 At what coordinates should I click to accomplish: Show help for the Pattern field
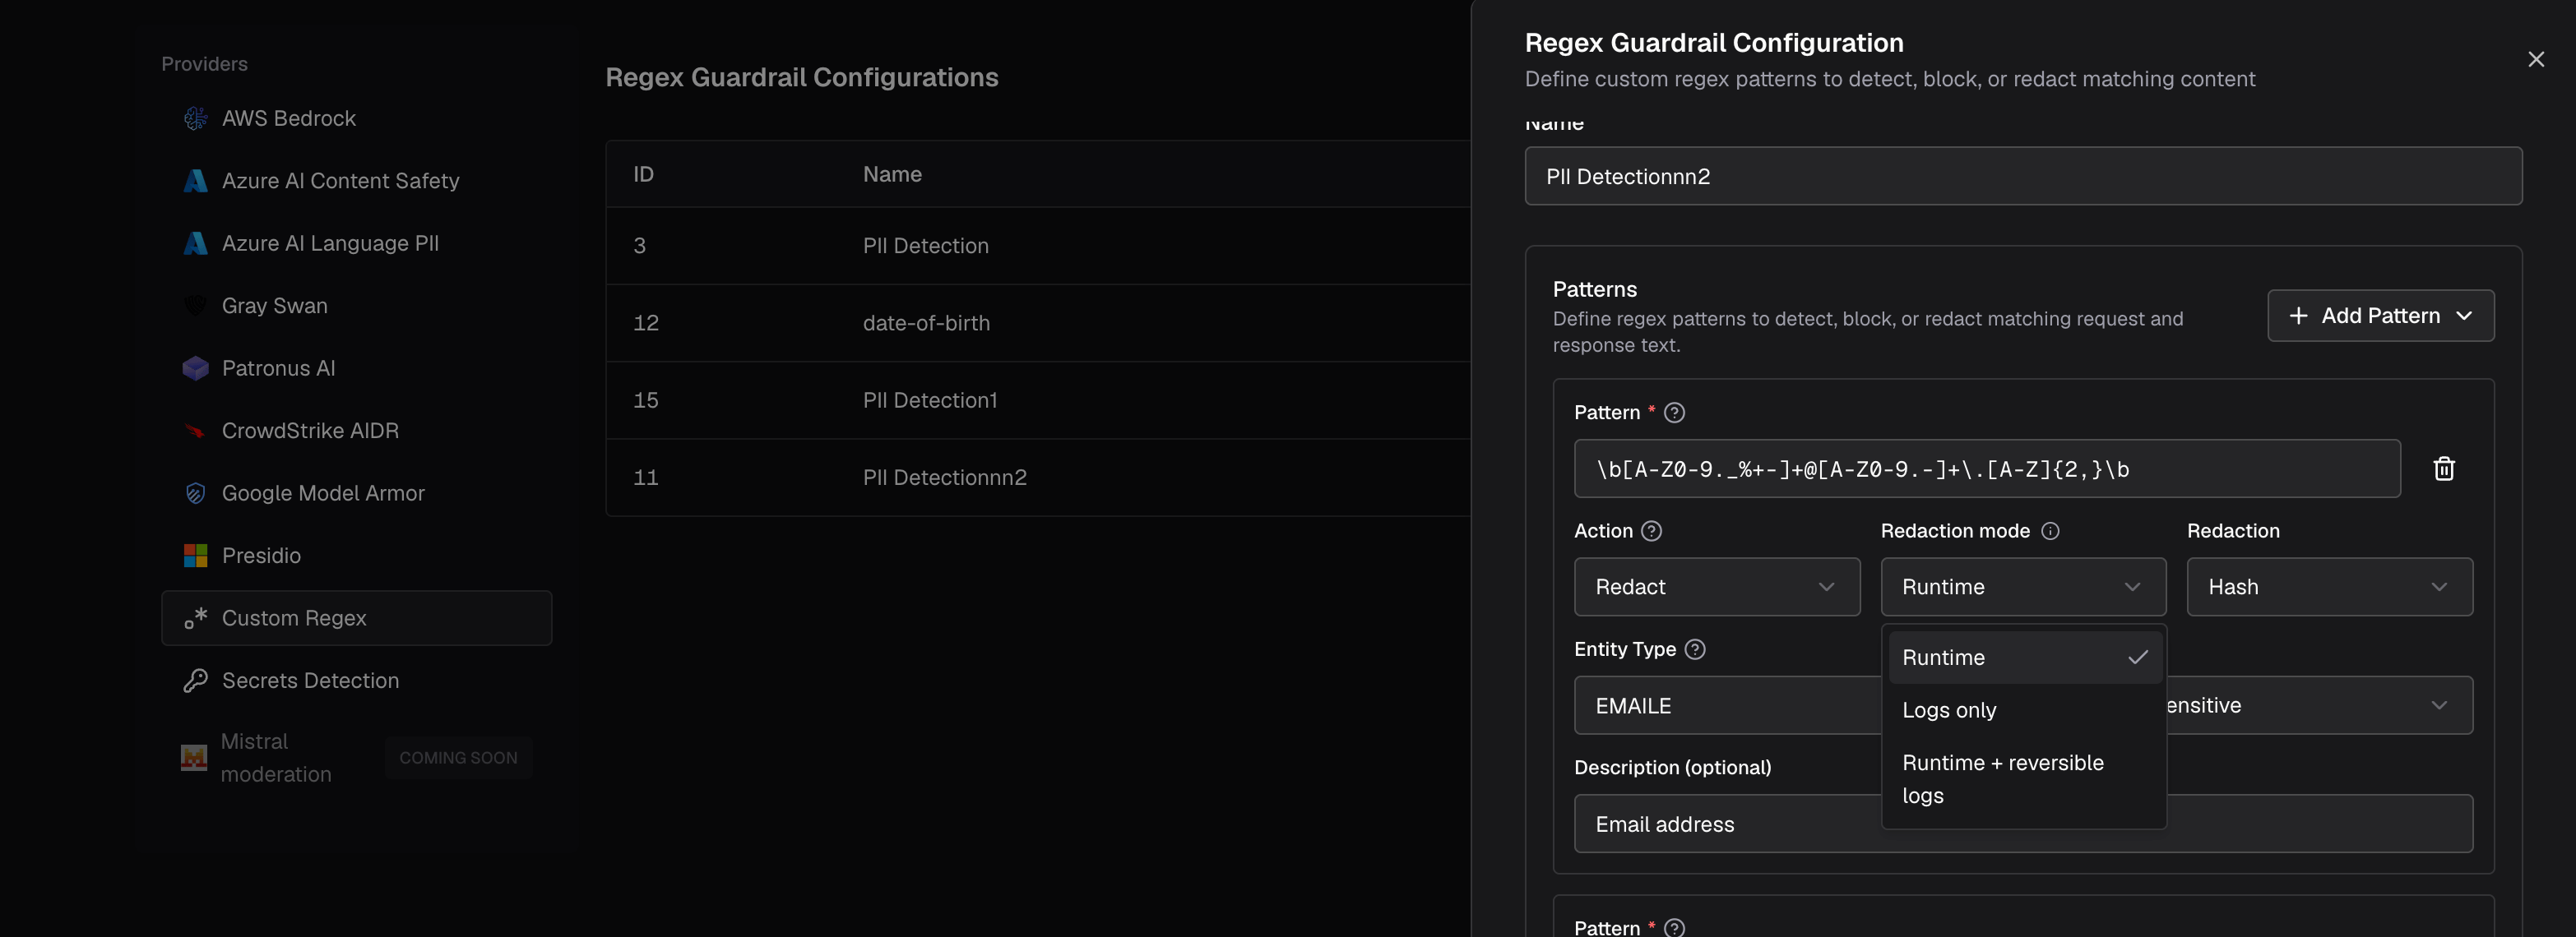pyautogui.click(x=1674, y=413)
